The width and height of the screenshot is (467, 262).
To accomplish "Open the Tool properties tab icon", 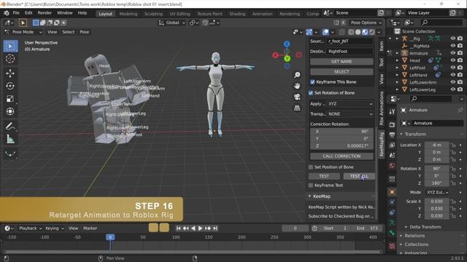I will tap(392, 111).
